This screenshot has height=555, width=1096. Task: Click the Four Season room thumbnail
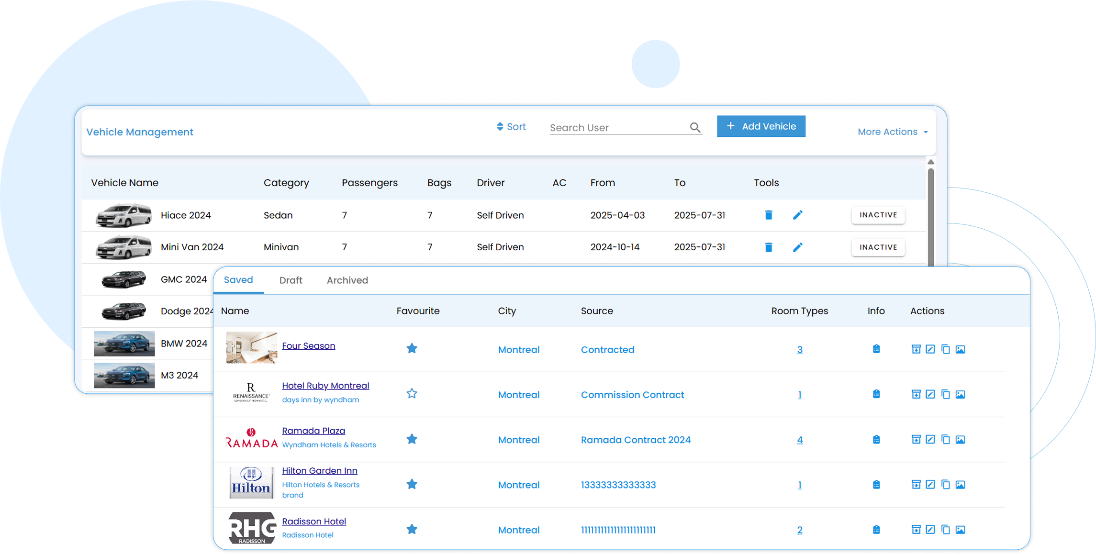pos(251,347)
